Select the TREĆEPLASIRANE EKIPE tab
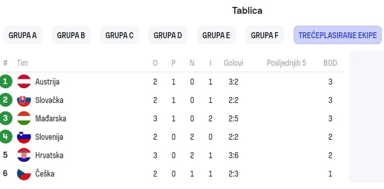This screenshot has width=384, height=189. tap(338, 35)
